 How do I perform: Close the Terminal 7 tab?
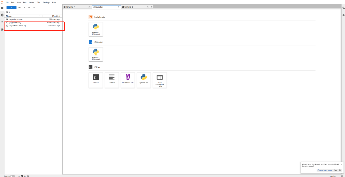pyautogui.click(x=89, y=7)
